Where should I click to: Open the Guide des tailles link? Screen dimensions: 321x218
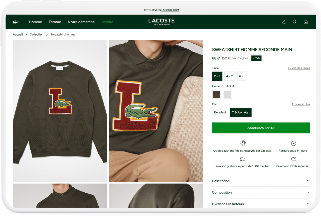[x=299, y=68]
